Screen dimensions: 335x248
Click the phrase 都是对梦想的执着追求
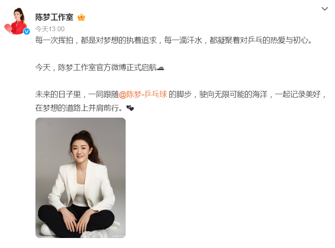(x=119, y=40)
